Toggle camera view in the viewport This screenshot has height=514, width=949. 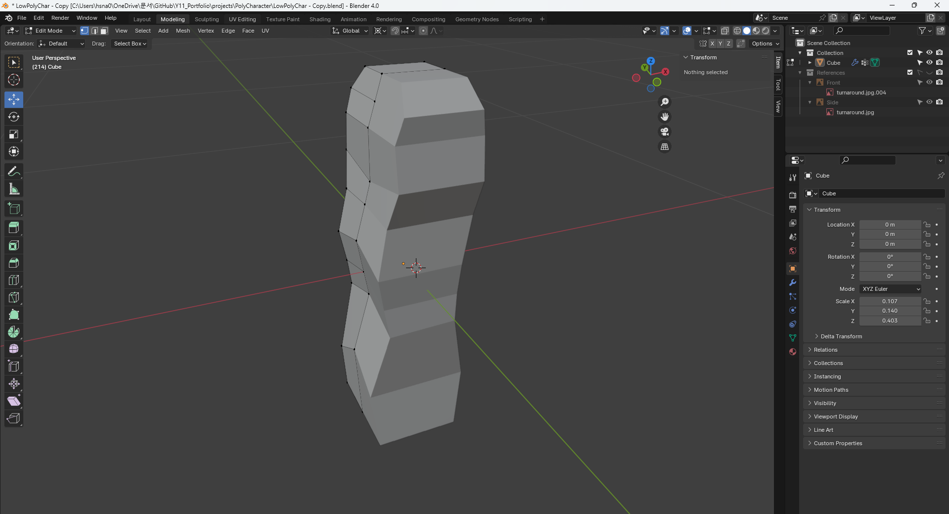pos(665,132)
